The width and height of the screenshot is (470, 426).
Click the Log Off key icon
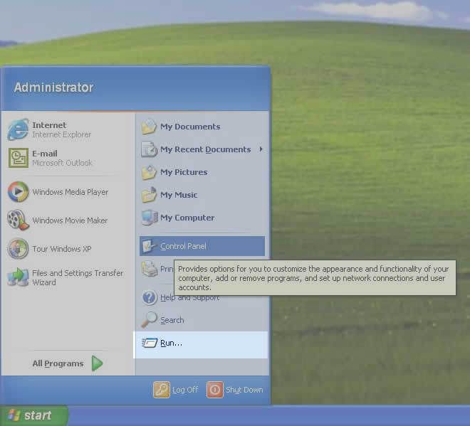click(x=162, y=390)
